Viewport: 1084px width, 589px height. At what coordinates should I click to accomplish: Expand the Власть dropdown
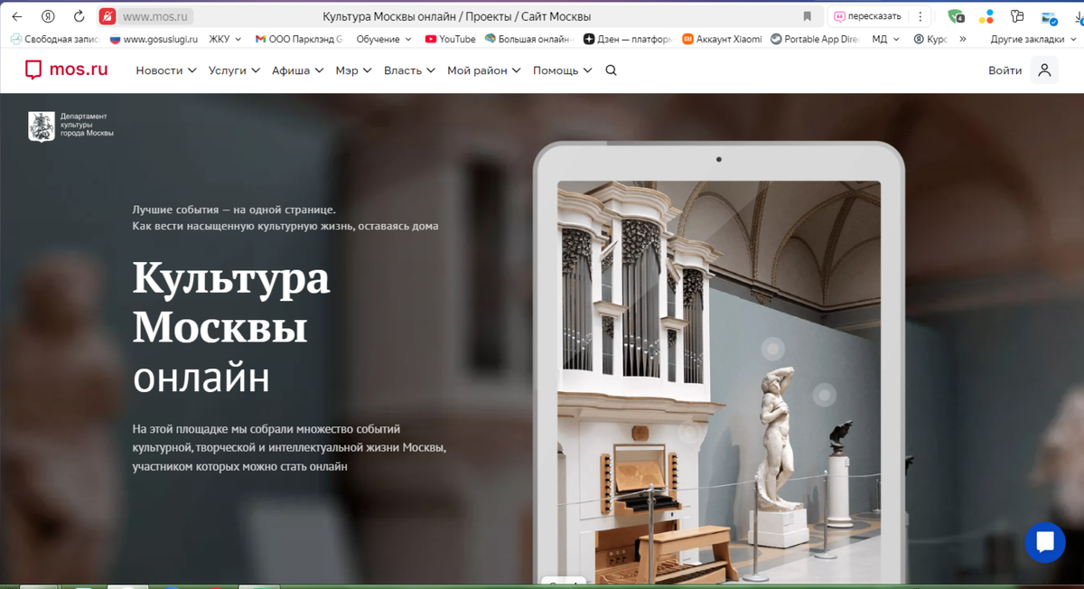[409, 70]
